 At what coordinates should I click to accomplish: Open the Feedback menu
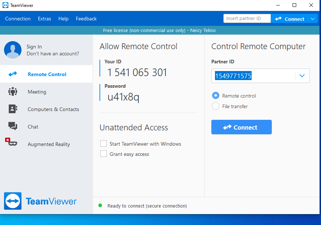click(x=86, y=19)
